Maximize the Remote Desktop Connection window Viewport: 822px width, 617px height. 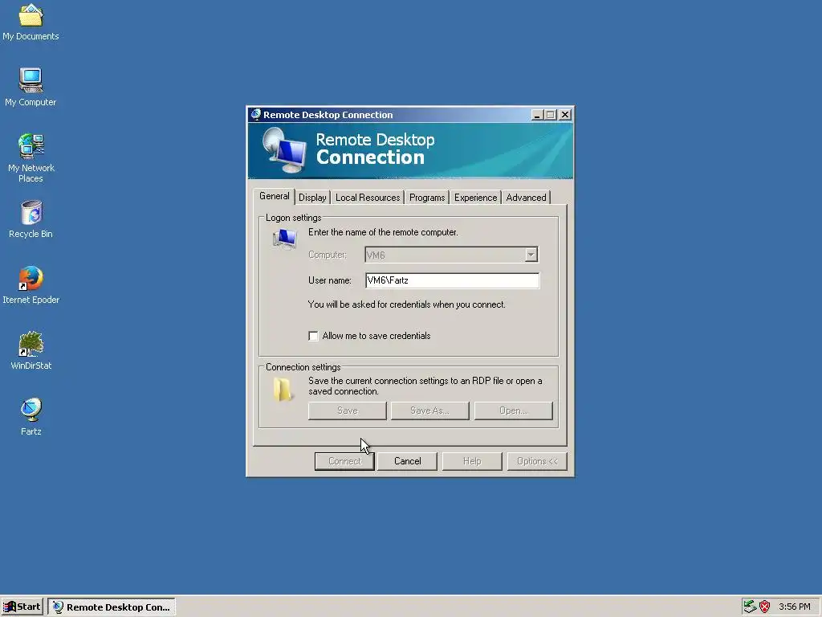(x=550, y=114)
